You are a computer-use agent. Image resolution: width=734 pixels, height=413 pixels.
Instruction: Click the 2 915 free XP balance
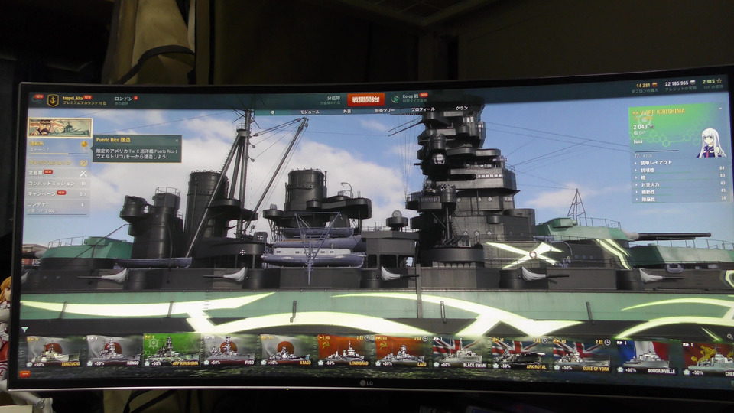pos(709,82)
